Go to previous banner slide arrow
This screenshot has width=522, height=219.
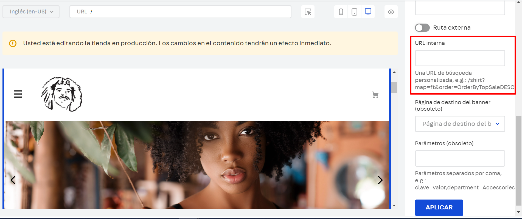pyautogui.click(x=13, y=180)
